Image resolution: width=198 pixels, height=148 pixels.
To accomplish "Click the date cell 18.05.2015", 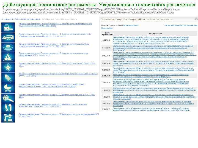I will [x=106, y=82].
